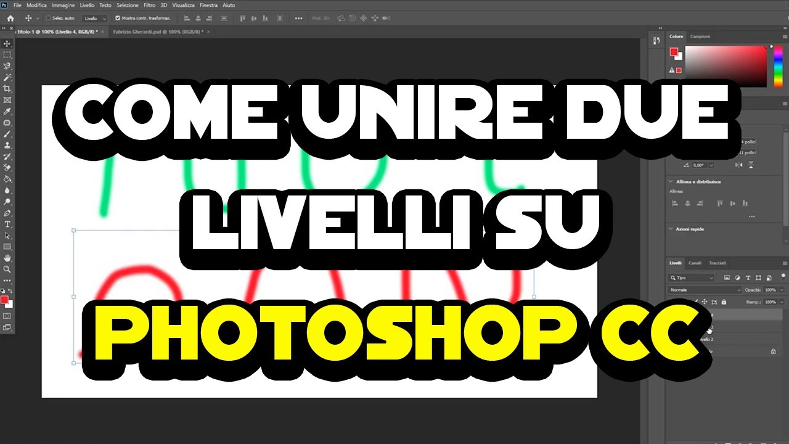Select the Zoom tool
Image resolution: width=789 pixels, height=444 pixels.
pos(7,269)
